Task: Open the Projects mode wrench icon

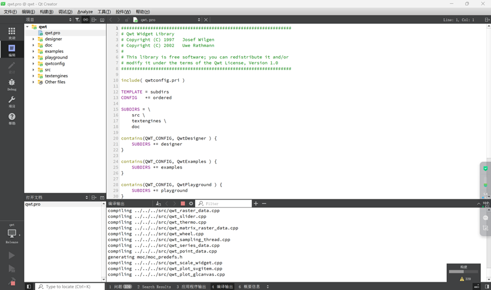Action: [11, 101]
